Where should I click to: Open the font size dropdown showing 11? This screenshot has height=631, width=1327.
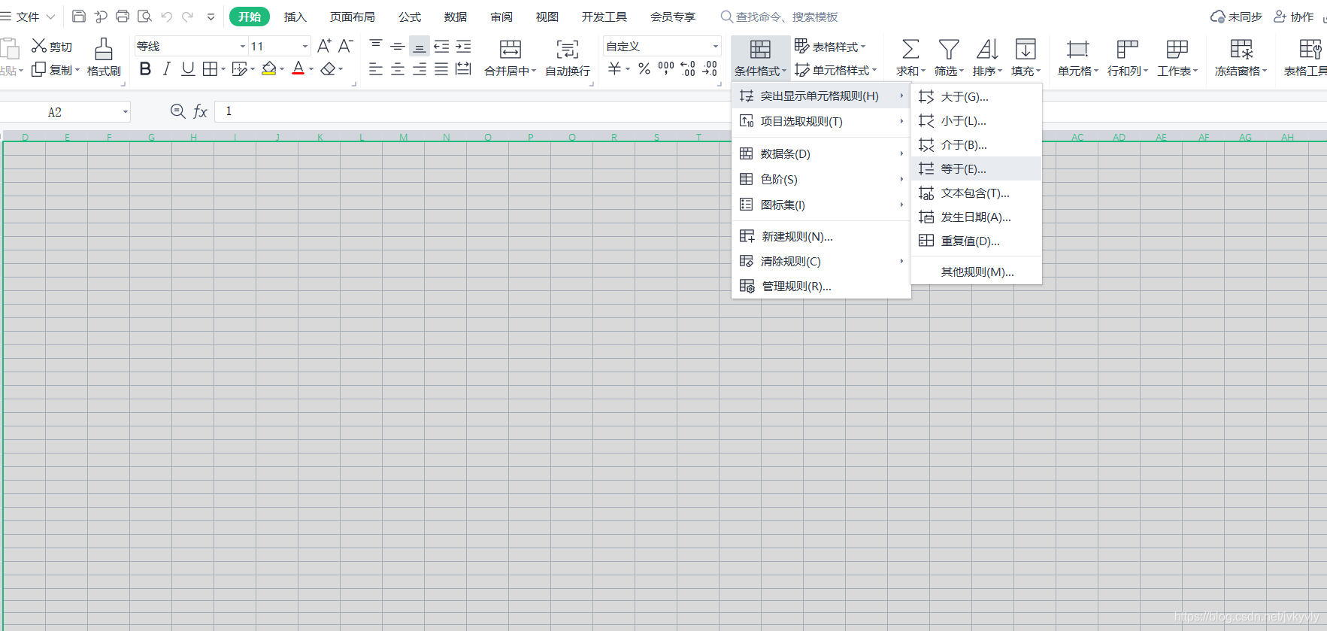tap(305, 47)
